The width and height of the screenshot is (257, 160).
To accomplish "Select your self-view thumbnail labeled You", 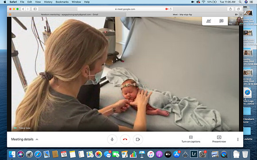I will click(x=236, y=21).
